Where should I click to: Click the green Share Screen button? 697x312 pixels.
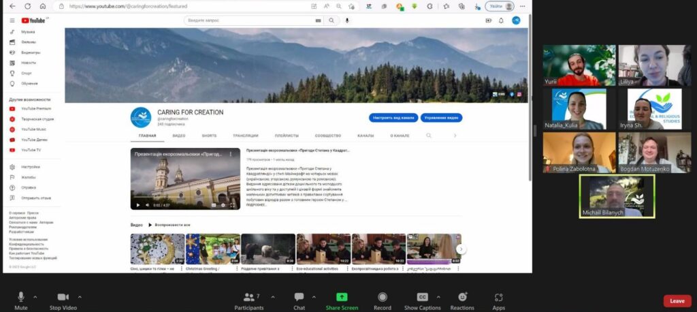[x=342, y=301]
